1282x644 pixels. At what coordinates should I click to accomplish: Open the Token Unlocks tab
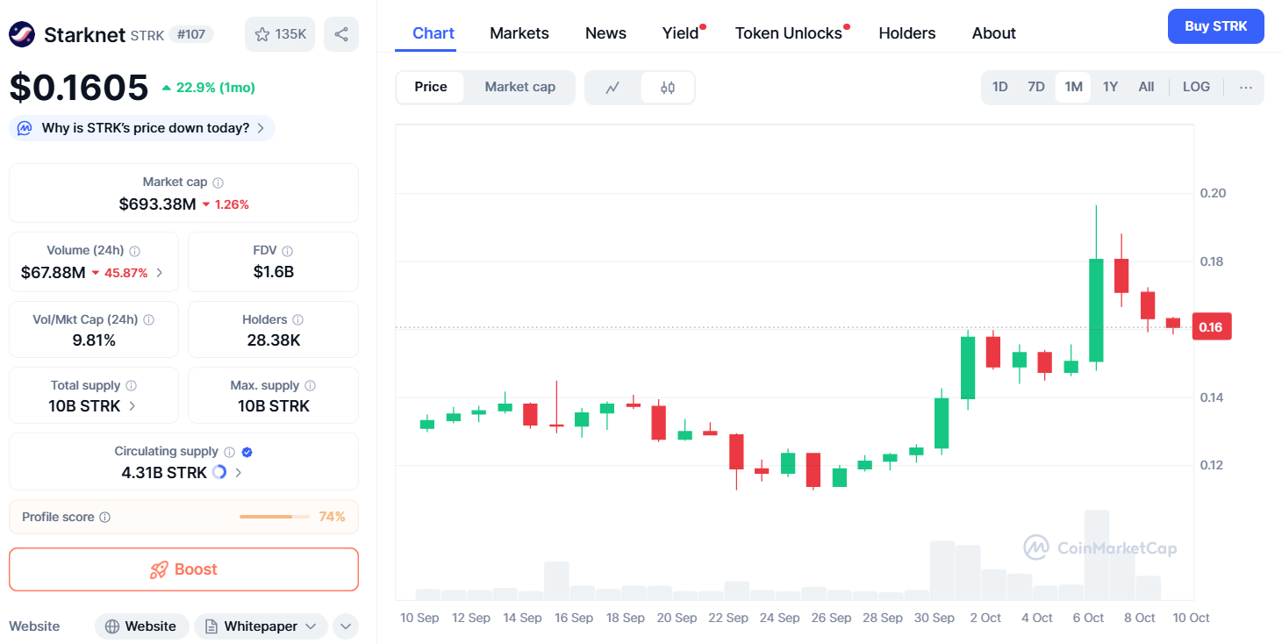click(788, 33)
